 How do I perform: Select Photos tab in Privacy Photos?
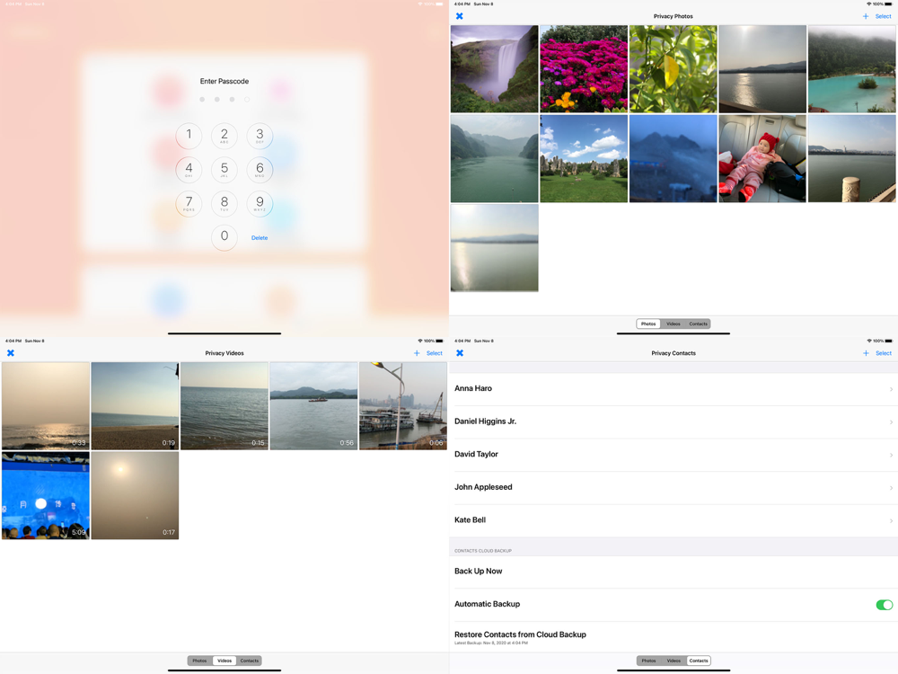(x=648, y=324)
